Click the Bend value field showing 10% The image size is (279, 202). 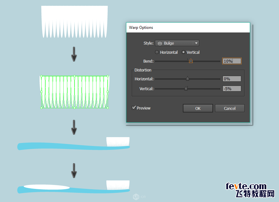tap(232, 61)
